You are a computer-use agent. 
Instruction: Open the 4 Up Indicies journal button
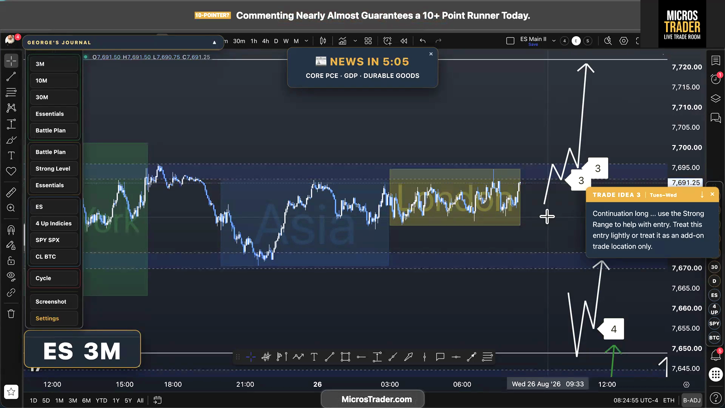(x=54, y=223)
